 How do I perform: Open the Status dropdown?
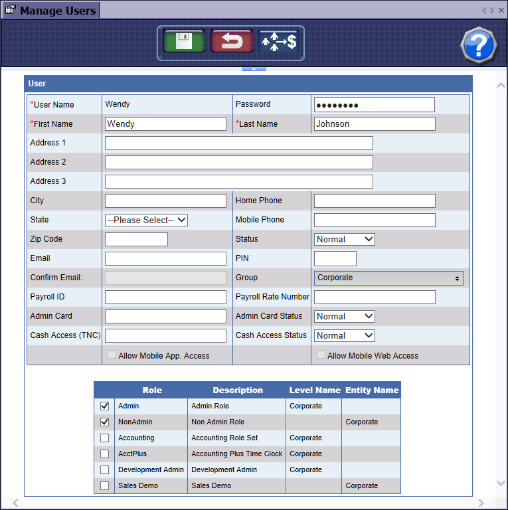[x=344, y=239]
